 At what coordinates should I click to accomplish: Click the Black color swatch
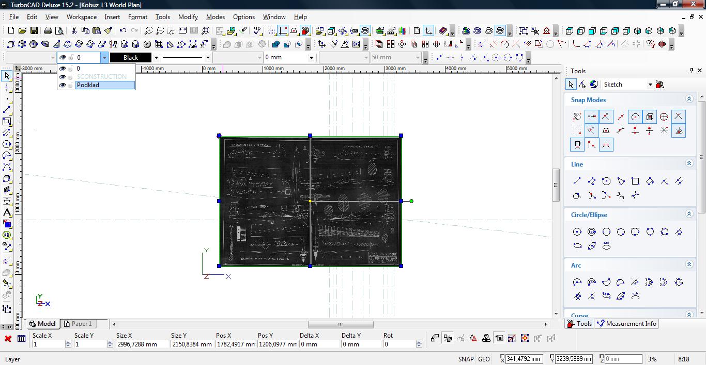(x=131, y=58)
